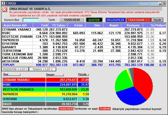Click the Yazdir print button
Screen dimensions: 168x115
point(157,20)
